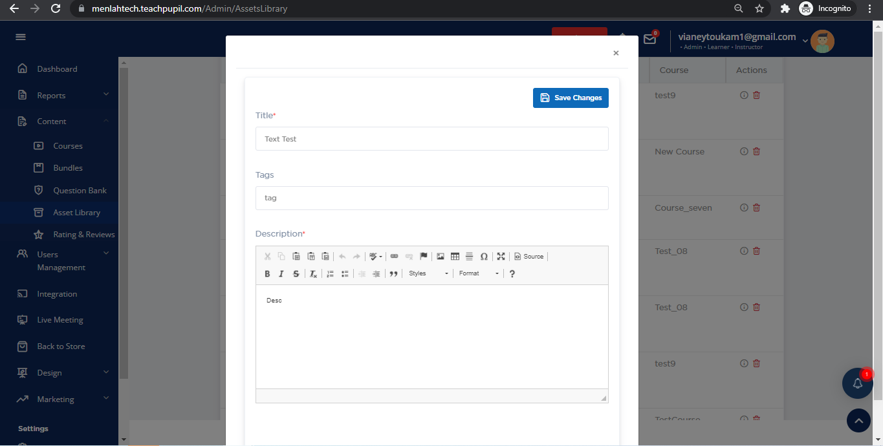
Task: Toggle bold formatting in description editor
Action: tap(267, 273)
